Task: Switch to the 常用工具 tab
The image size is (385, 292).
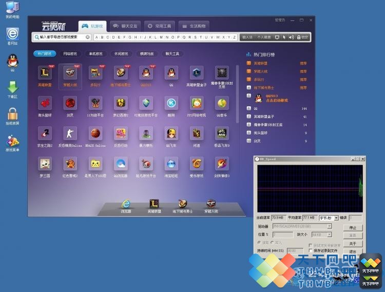Action: 159,26
